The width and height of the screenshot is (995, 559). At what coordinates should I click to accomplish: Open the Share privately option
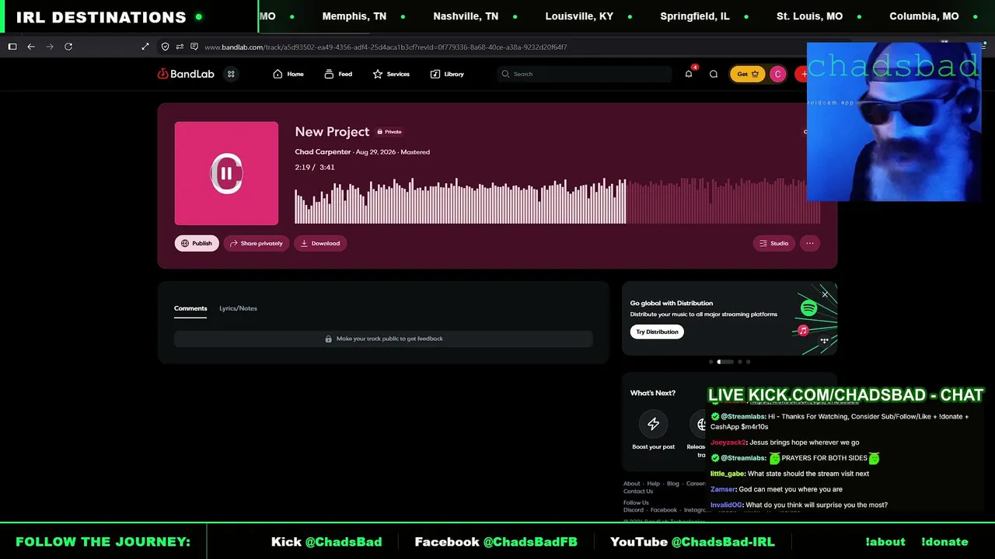(257, 243)
